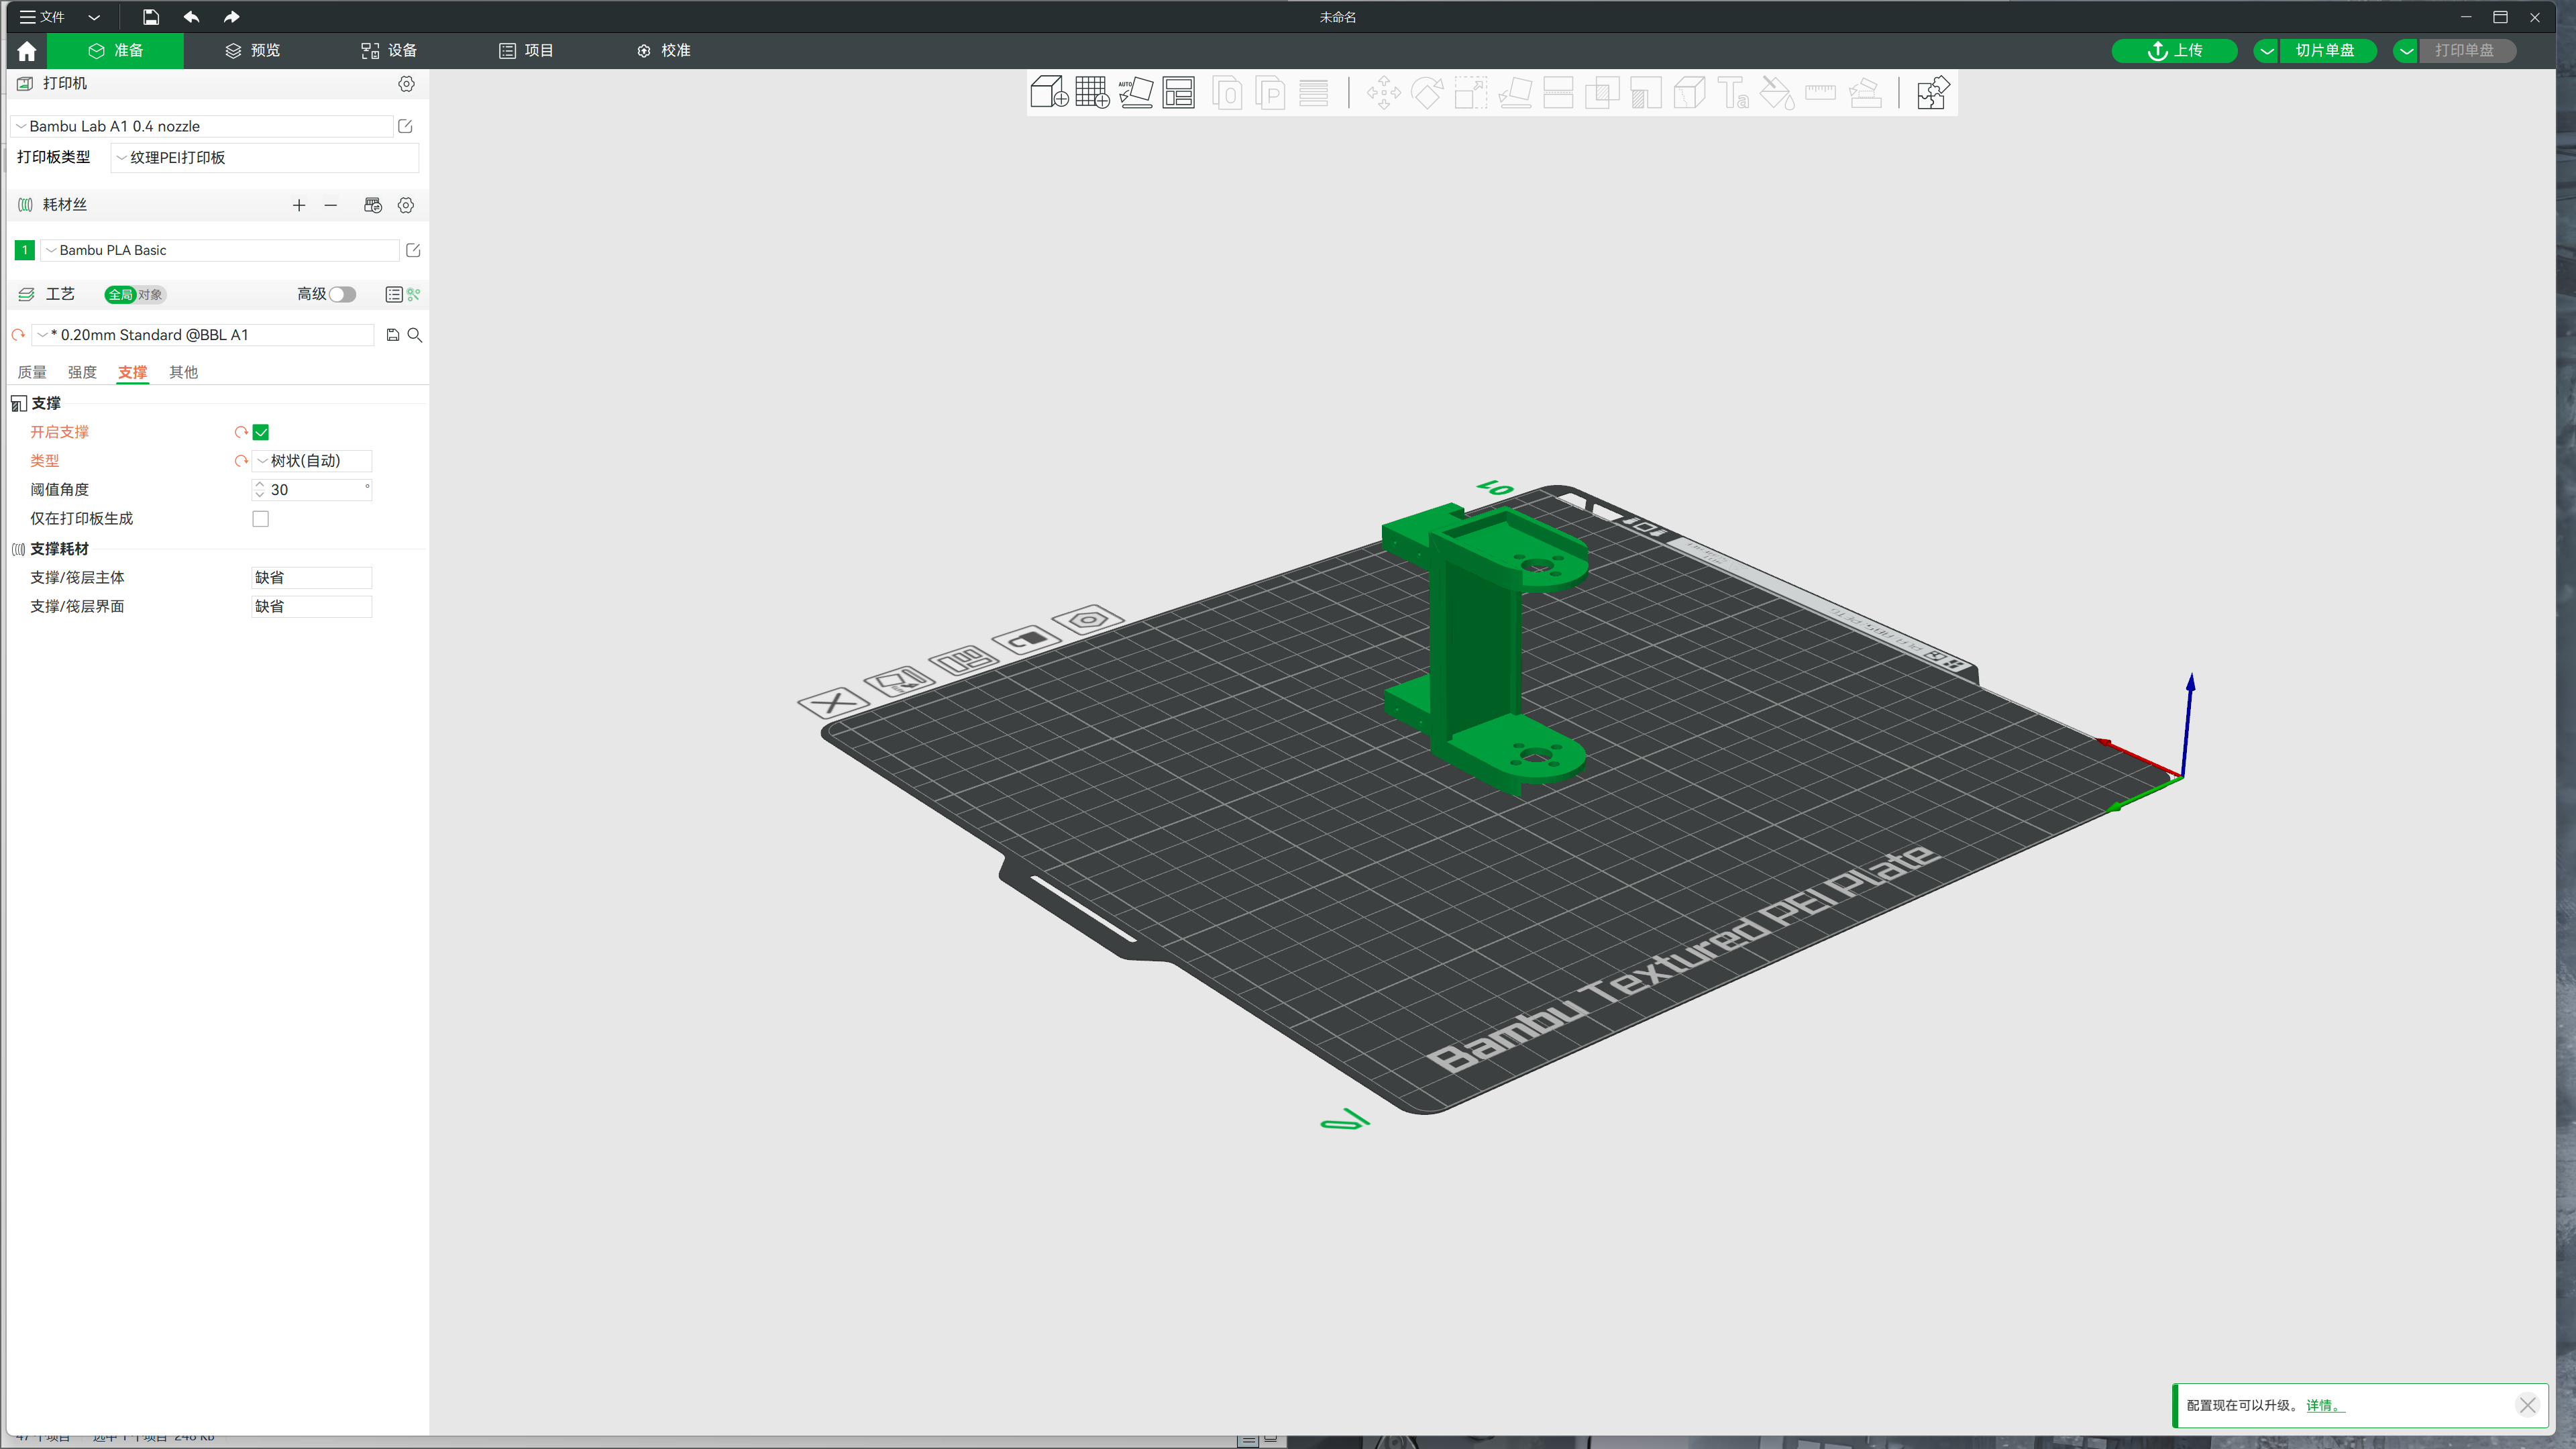Viewport: 2576px width, 1449px height.
Task: Click the Arrange all objects icon
Action: pyautogui.click(x=1178, y=92)
